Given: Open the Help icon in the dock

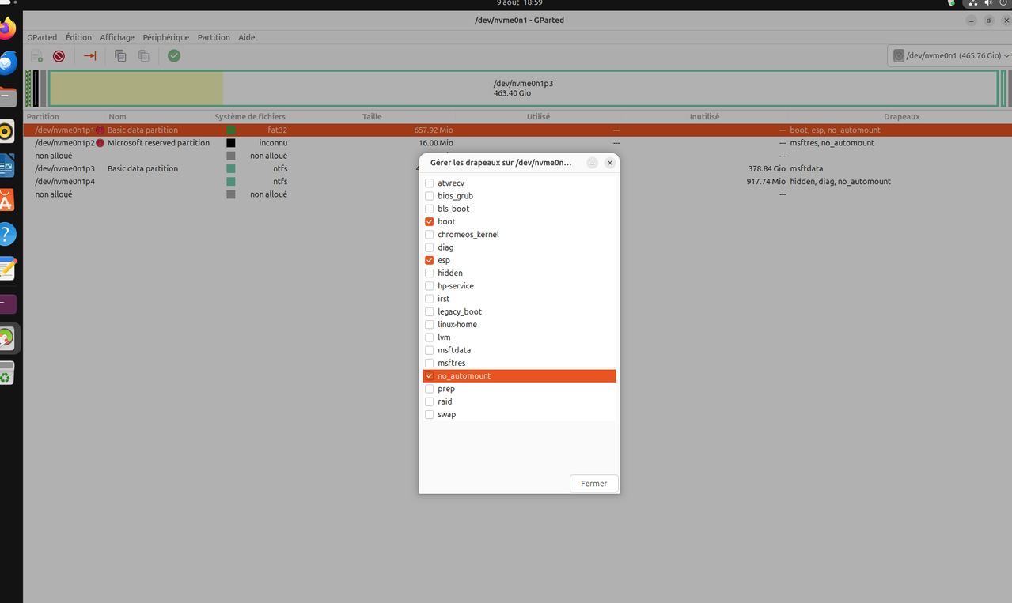Looking at the screenshot, I should [x=6, y=234].
